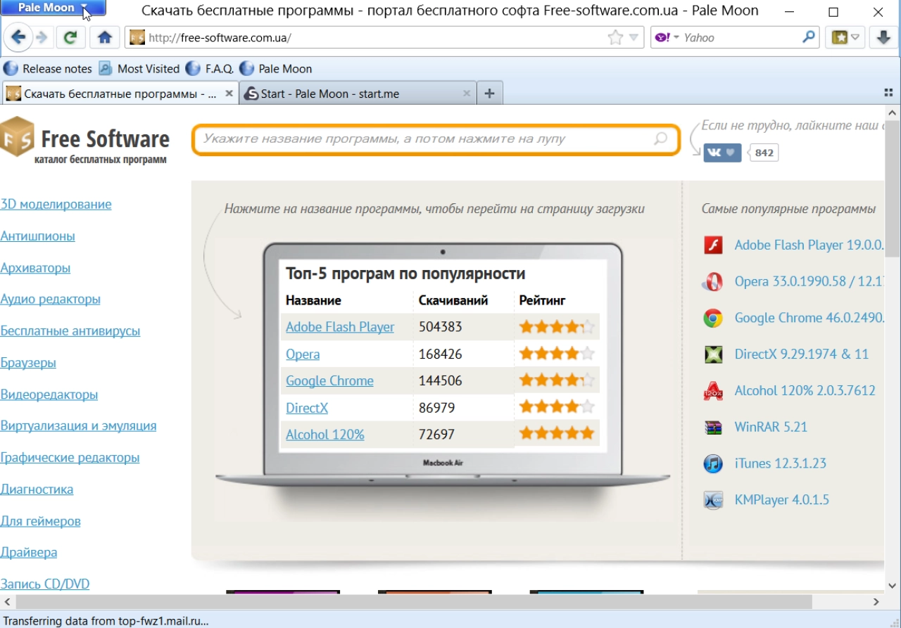This screenshot has height=628, width=901.
Task: Open the Downloads arrow button
Action: (x=883, y=38)
